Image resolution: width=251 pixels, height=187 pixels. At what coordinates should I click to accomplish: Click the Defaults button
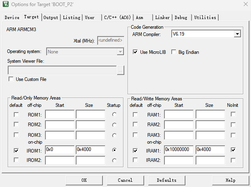(x=166, y=180)
